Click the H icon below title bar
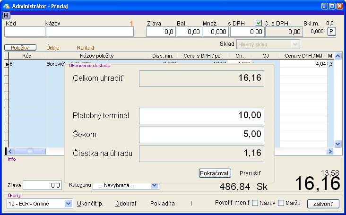This screenshot has width=346, height=215. coord(6,16)
